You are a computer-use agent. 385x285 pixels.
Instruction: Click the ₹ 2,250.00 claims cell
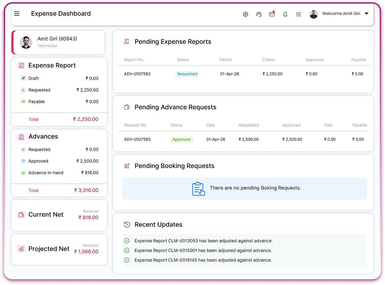[273, 74]
